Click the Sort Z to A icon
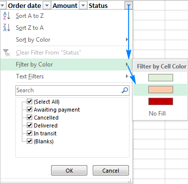Screen dimensions: 188x184 pyautogui.click(x=6, y=28)
